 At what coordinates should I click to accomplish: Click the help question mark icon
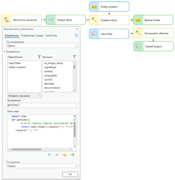(x=76, y=36)
